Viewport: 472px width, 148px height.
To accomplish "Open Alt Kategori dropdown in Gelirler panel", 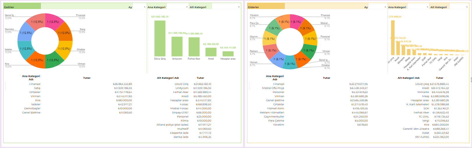I will 239,7.
